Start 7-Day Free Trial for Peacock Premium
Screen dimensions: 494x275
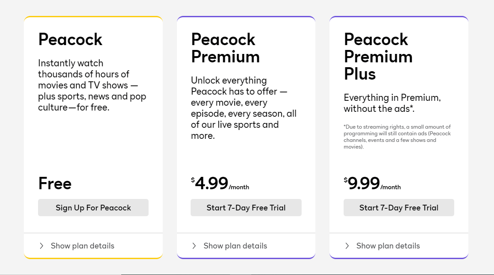[x=246, y=208]
